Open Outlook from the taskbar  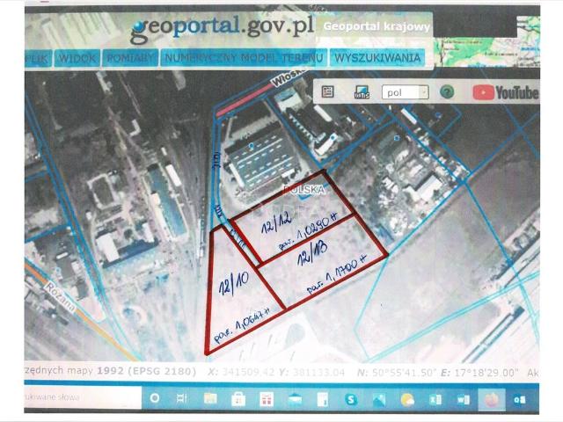click(520, 399)
